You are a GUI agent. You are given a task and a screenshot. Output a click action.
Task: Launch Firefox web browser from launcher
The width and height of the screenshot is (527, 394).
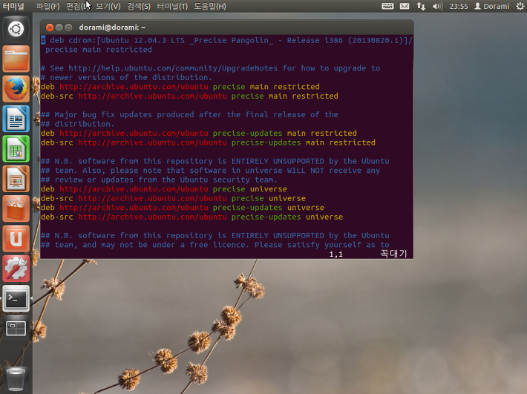coord(16,89)
